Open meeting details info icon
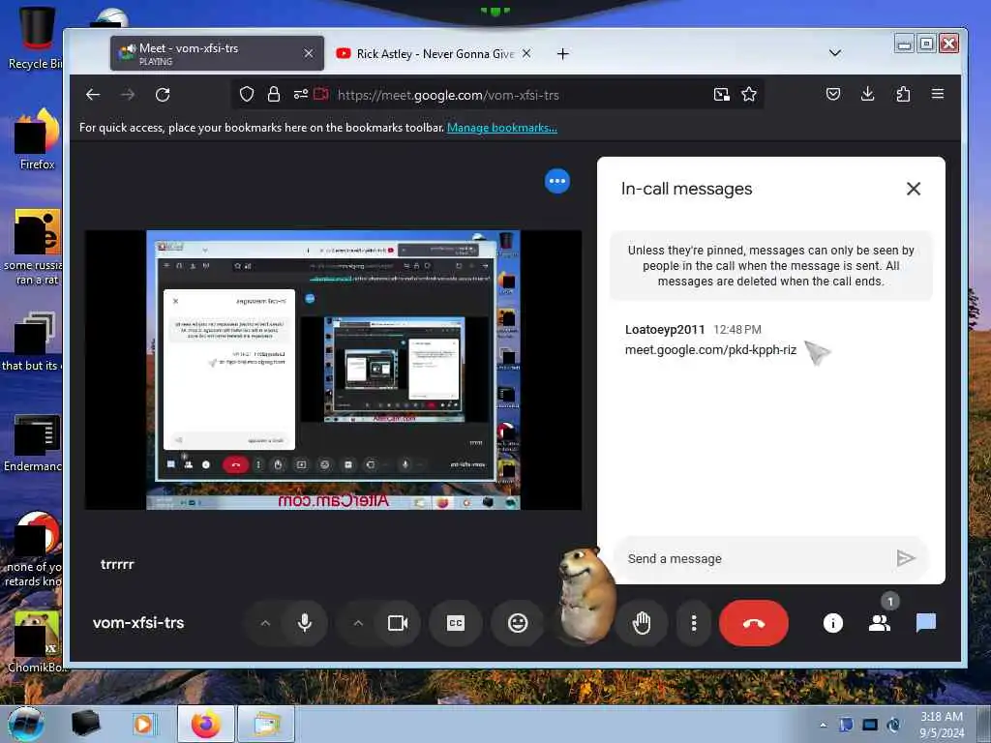Screen dimensions: 991x743 833,624
